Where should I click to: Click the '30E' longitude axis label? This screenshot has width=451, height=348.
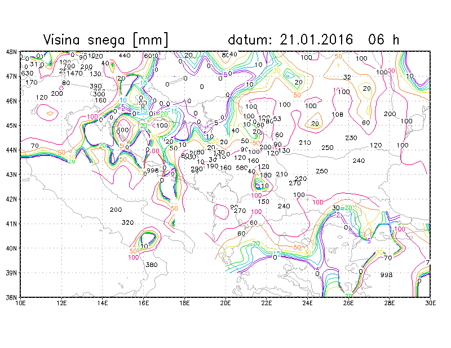[x=430, y=303]
